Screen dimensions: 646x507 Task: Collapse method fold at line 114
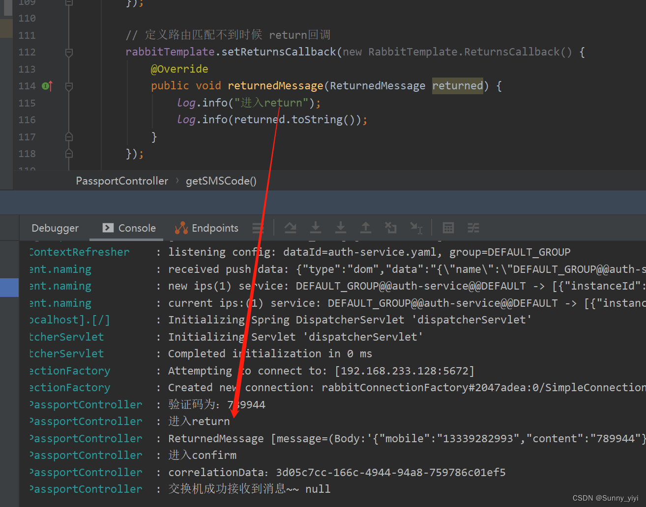69,86
